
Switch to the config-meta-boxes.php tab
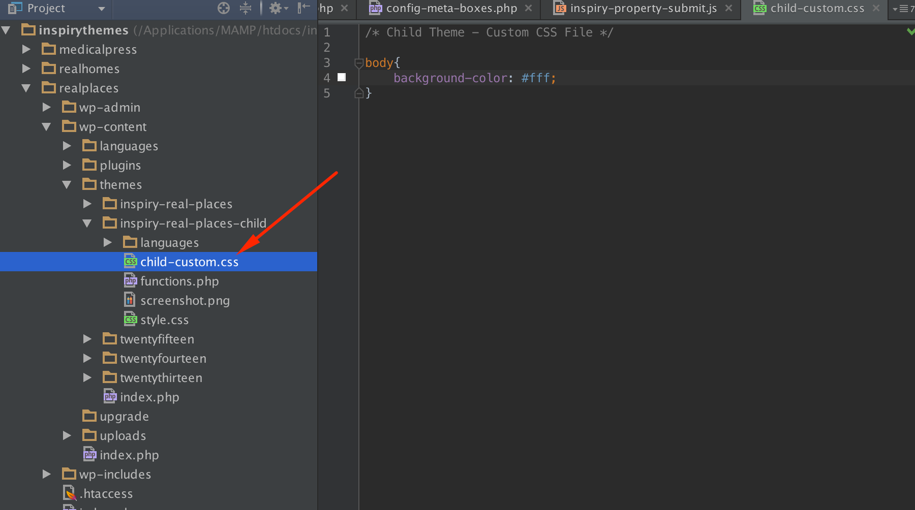(x=452, y=8)
